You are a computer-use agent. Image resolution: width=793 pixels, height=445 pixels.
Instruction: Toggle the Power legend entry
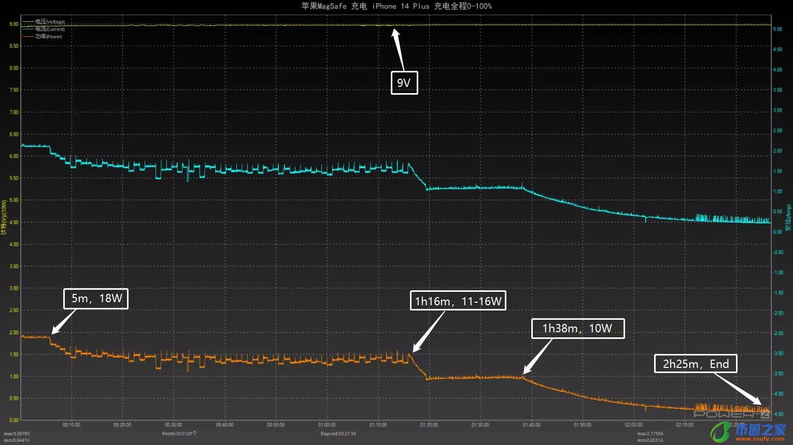point(48,36)
